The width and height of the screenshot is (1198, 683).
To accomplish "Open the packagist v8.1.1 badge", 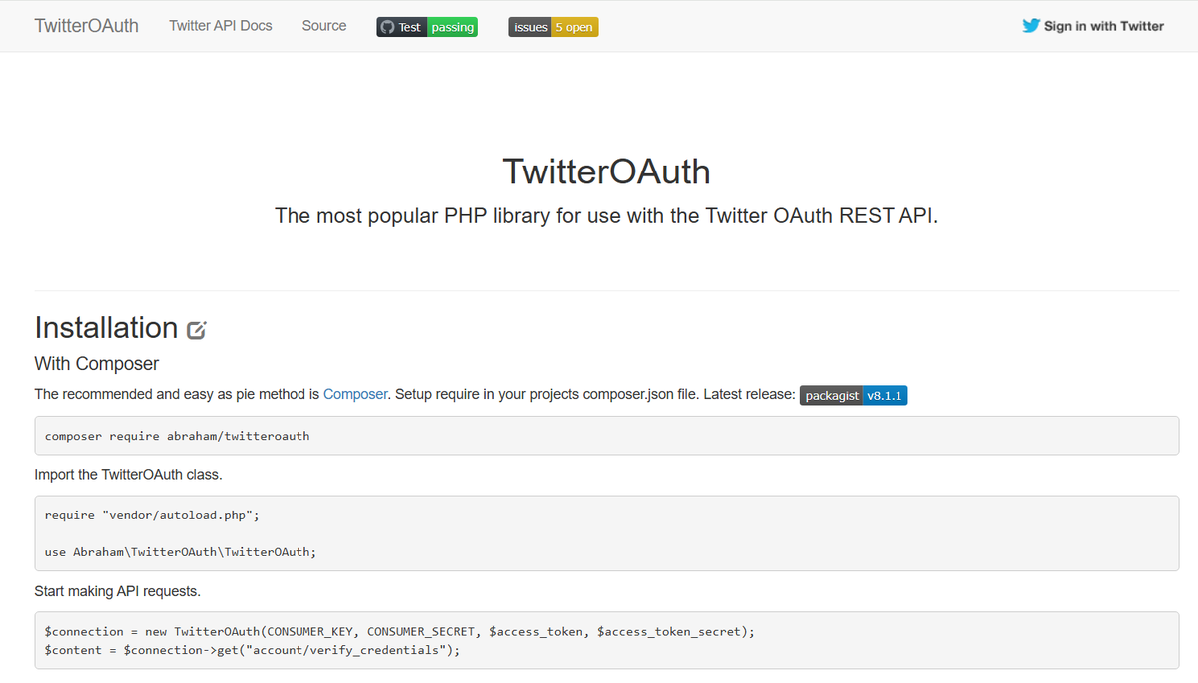I will (854, 396).
